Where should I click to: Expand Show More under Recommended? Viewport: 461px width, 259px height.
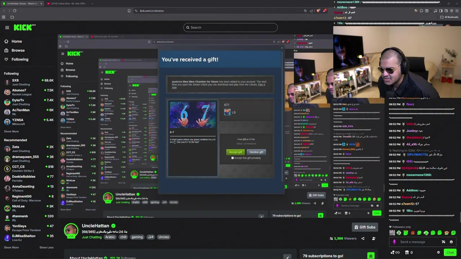click(11, 247)
